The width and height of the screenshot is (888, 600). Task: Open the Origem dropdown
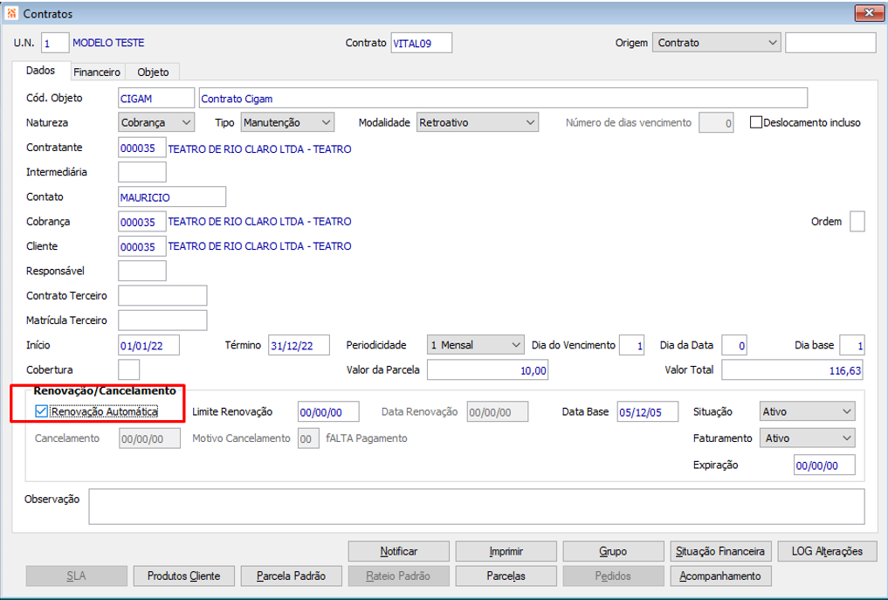coord(716,43)
